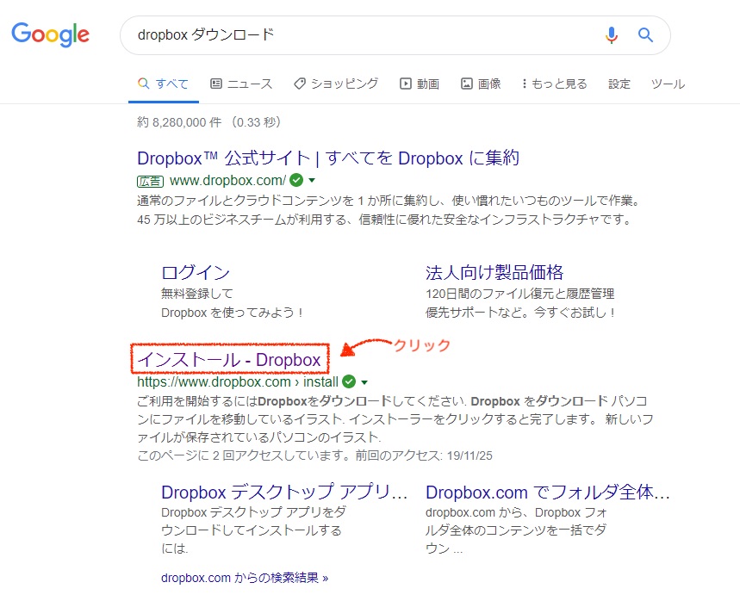Open the dropdown arrow next to www.dropbox.com/ ad URL
The image size is (740, 601).
[312, 180]
